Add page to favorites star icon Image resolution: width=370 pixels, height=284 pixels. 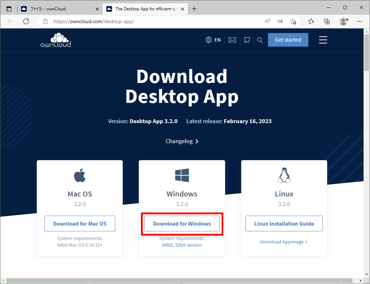coord(293,21)
